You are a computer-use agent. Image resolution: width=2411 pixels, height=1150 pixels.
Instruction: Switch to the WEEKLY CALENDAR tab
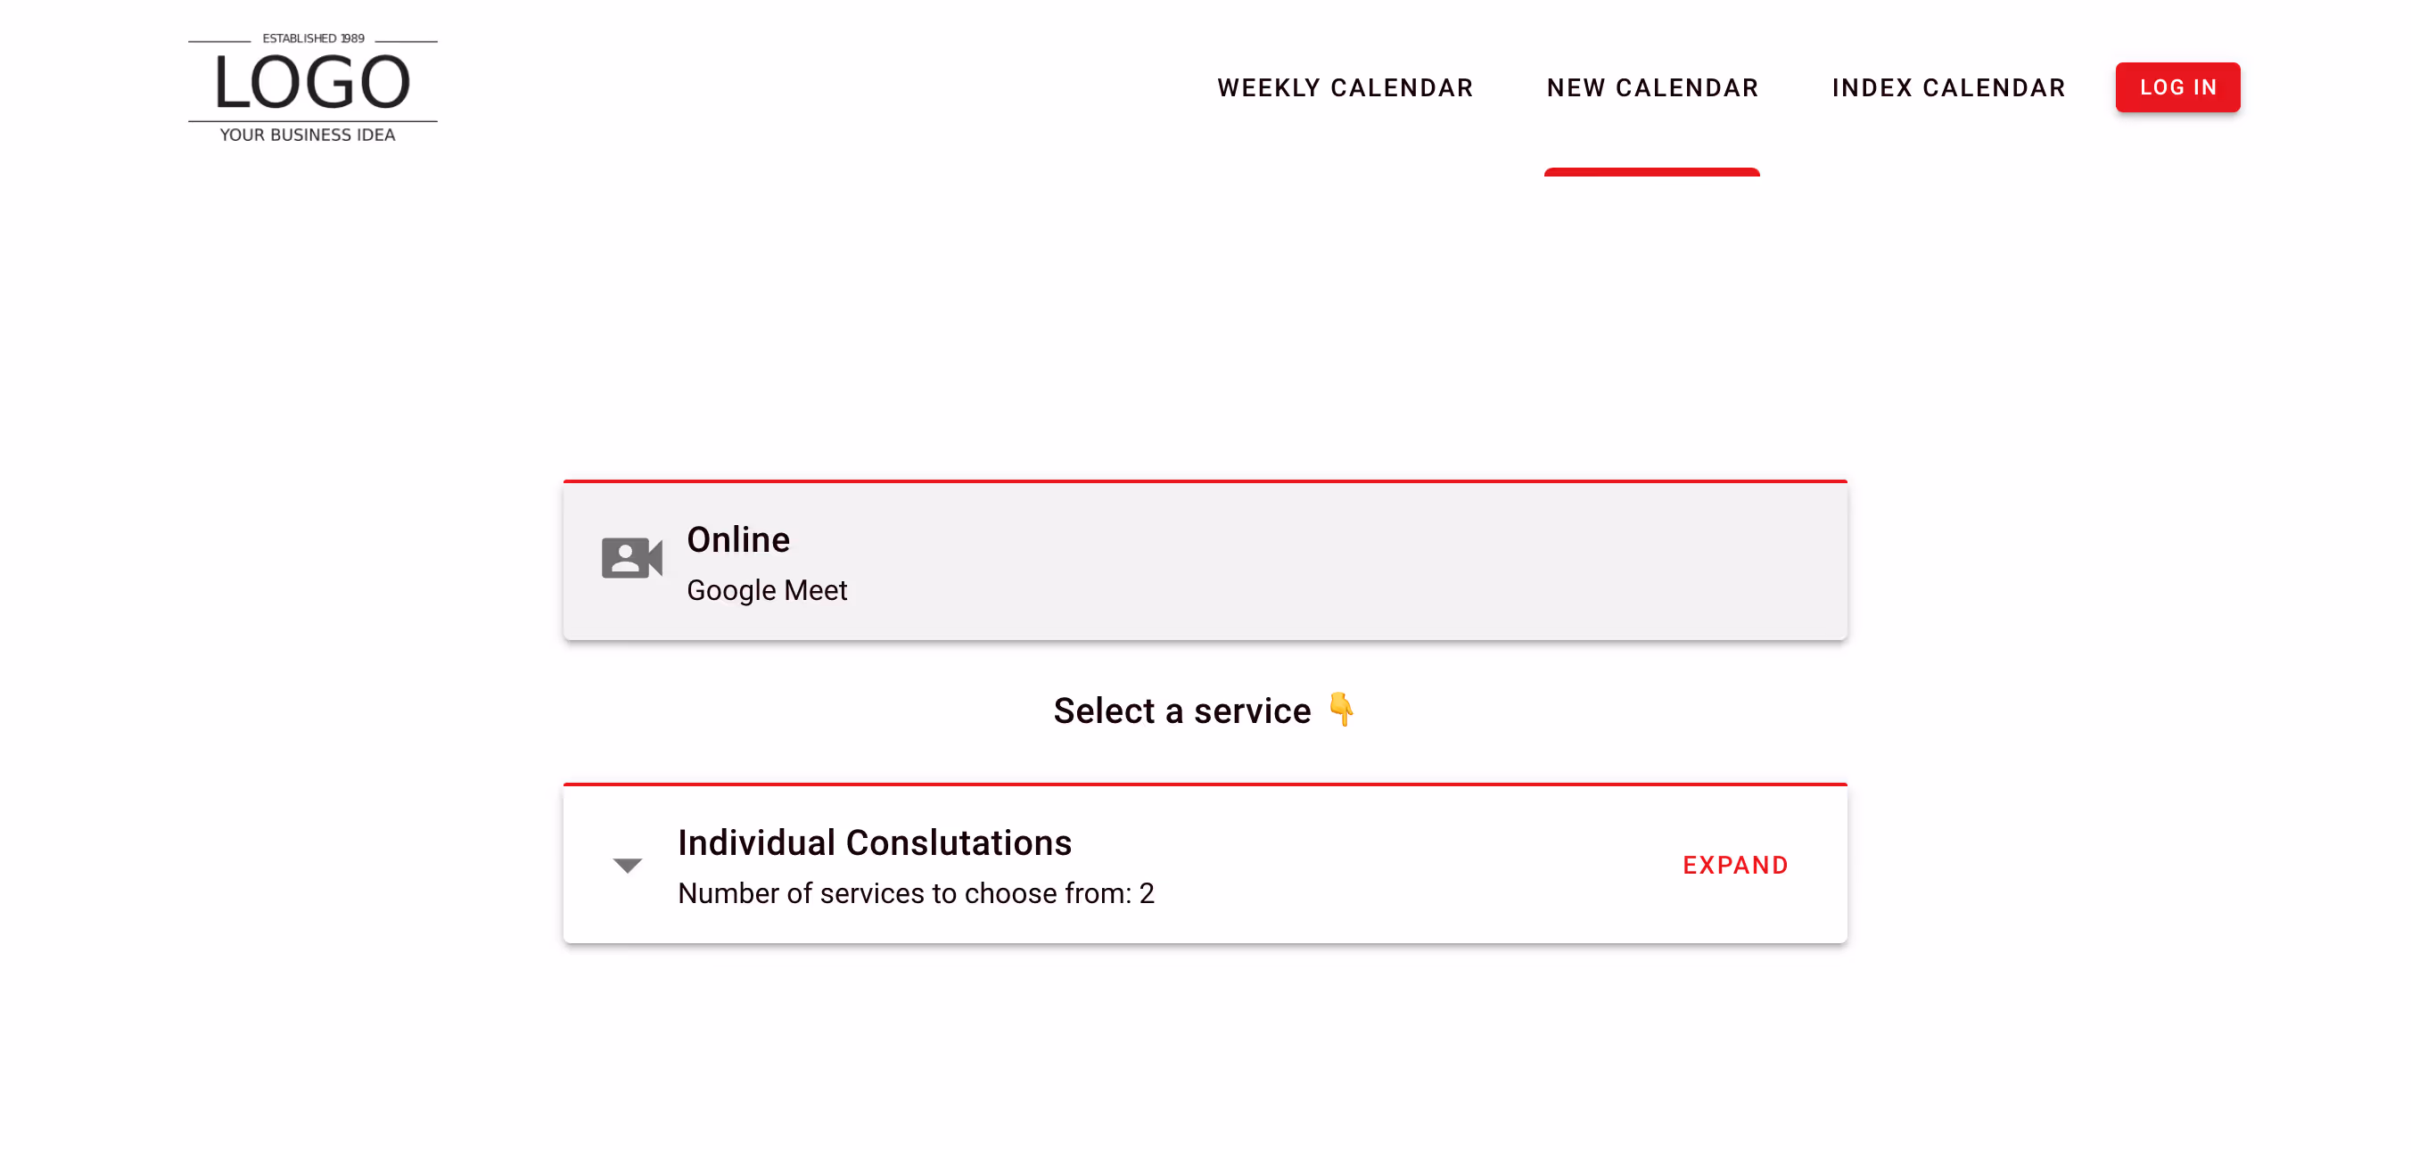[x=1345, y=87]
